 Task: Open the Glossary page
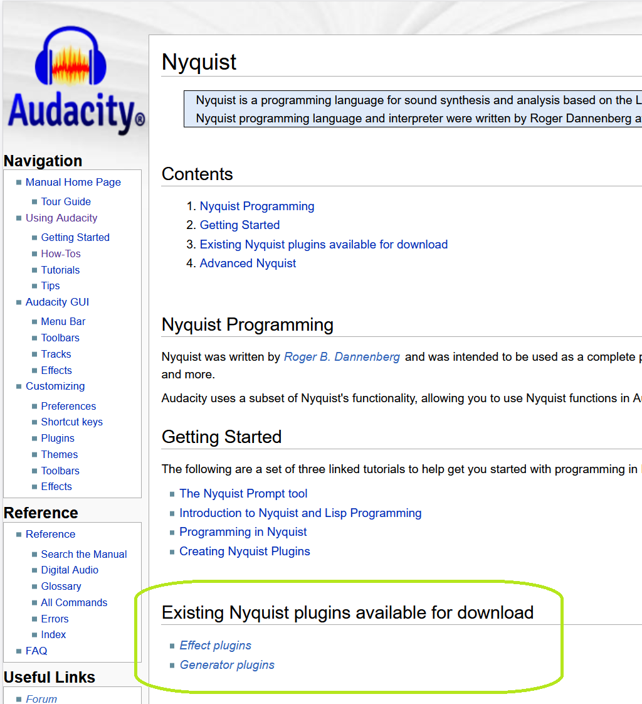tap(61, 586)
